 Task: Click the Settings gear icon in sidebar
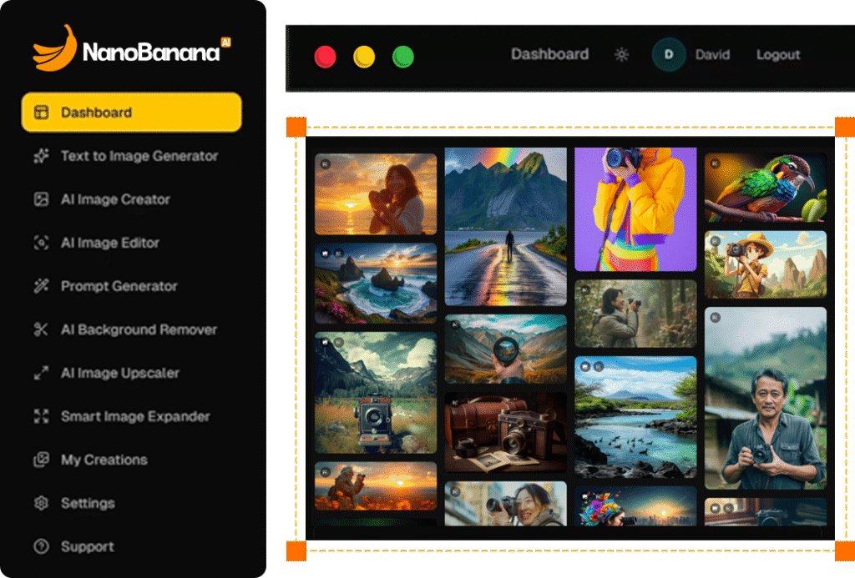point(41,503)
